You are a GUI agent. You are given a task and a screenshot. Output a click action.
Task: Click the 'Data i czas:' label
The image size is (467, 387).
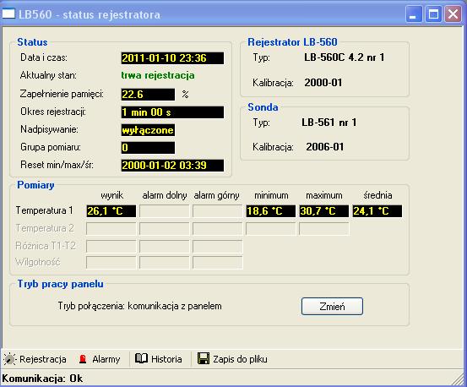44,57
